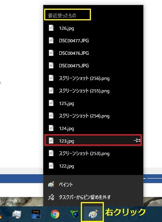Open スクリーンショット (256).png

pos(93,78)
